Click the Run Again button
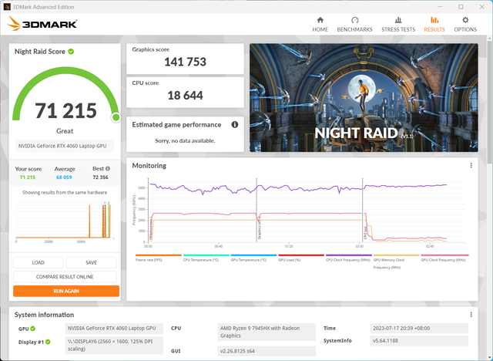 pyautogui.click(x=66, y=291)
